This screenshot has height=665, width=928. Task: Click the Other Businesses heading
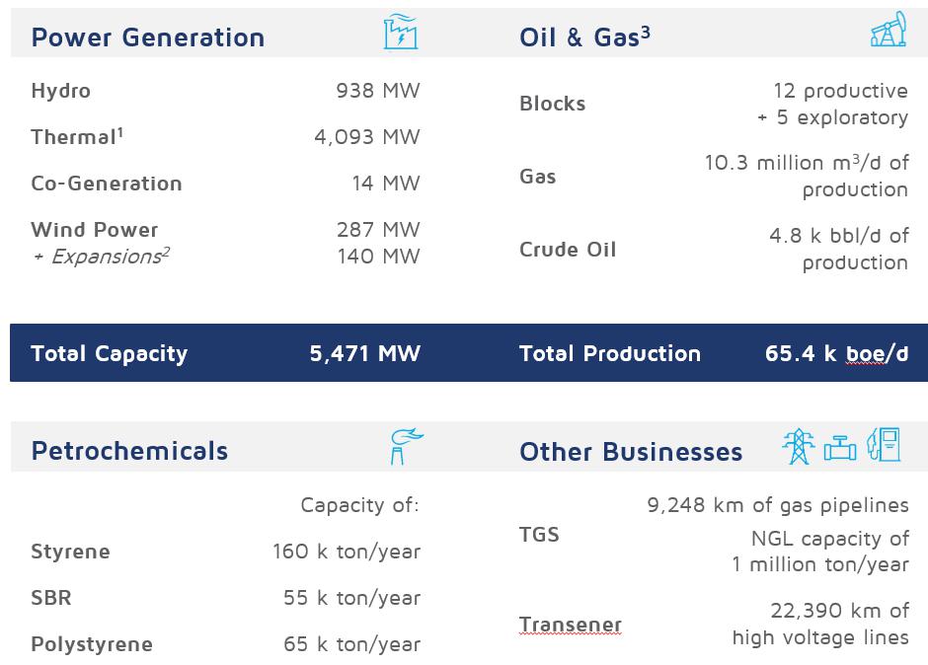pyautogui.click(x=631, y=452)
